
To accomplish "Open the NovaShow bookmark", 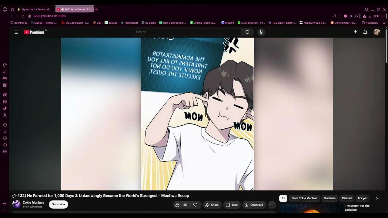I will pyautogui.click(x=370, y=23).
